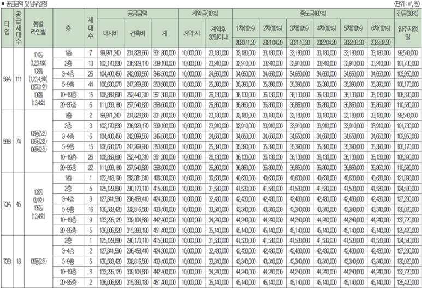Click the '중도금(60%)' group header
This screenshot has height=288, width=422.
[x=313, y=14]
